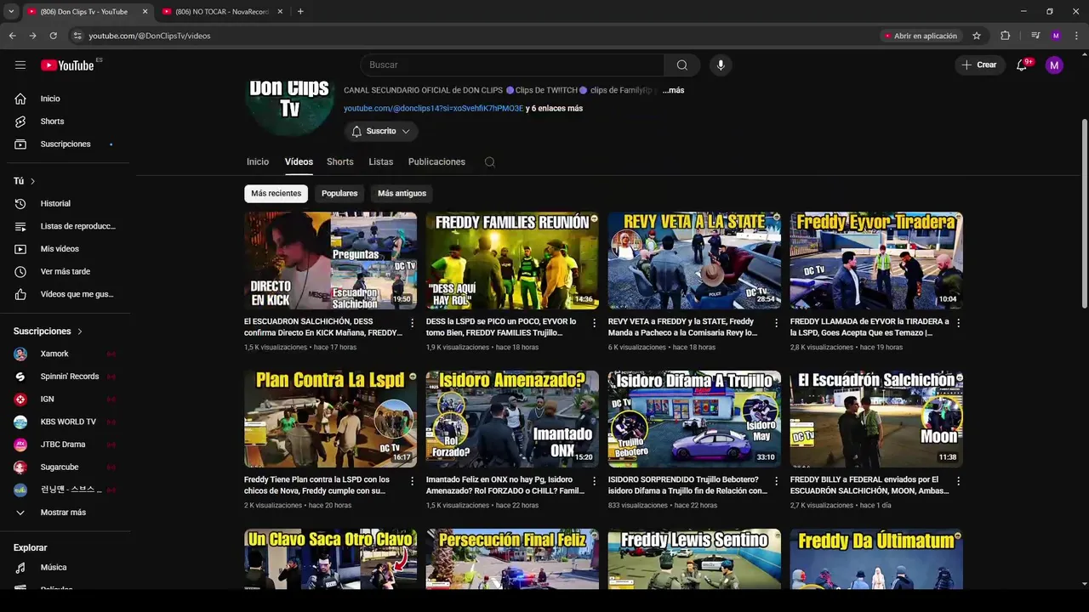Click the YouTube logo
The image size is (1089, 612).
pos(67,65)
